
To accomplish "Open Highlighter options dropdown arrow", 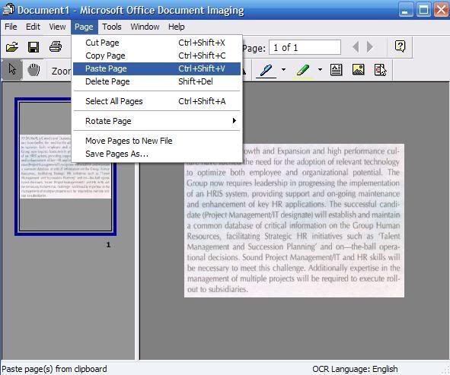I will (x=320, y=70).
